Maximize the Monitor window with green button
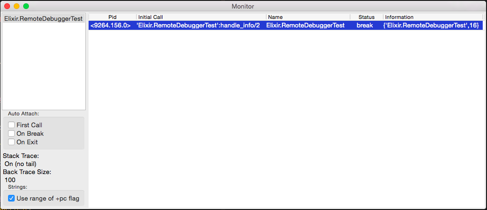The height and width of the screenshot is (210, 487). pyautogui.click(x=26, y=7)
